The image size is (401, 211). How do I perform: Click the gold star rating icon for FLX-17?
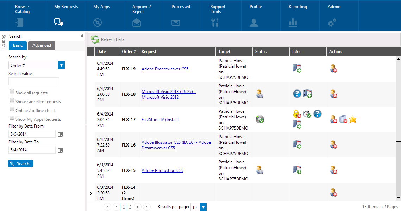pos(352,119)
